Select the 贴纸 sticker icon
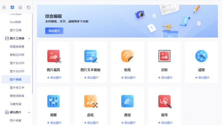The width and height of the screenshot is (222, 125). coord(127,56)
